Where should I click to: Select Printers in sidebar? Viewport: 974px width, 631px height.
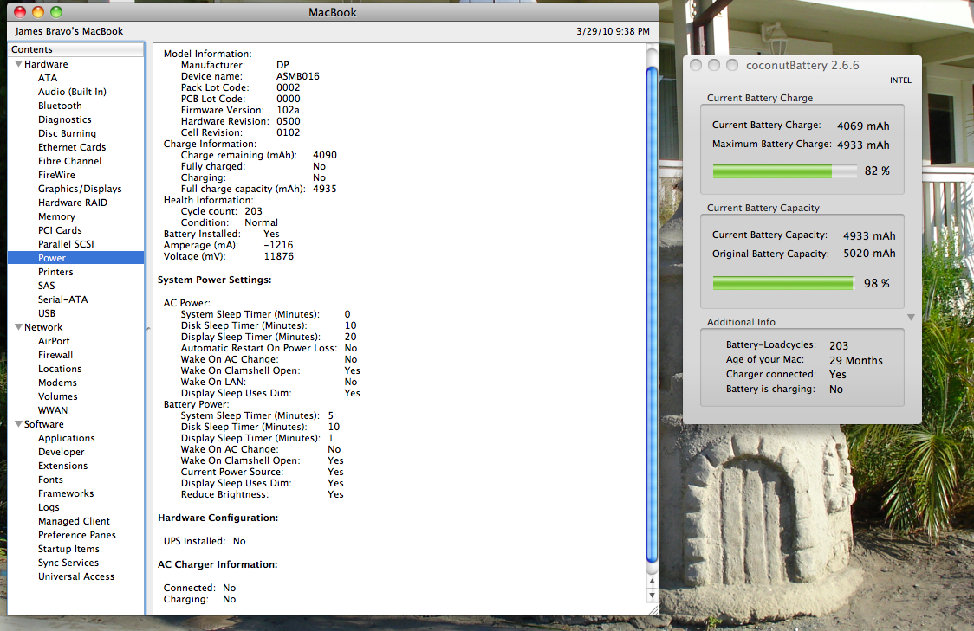point(55,272)
